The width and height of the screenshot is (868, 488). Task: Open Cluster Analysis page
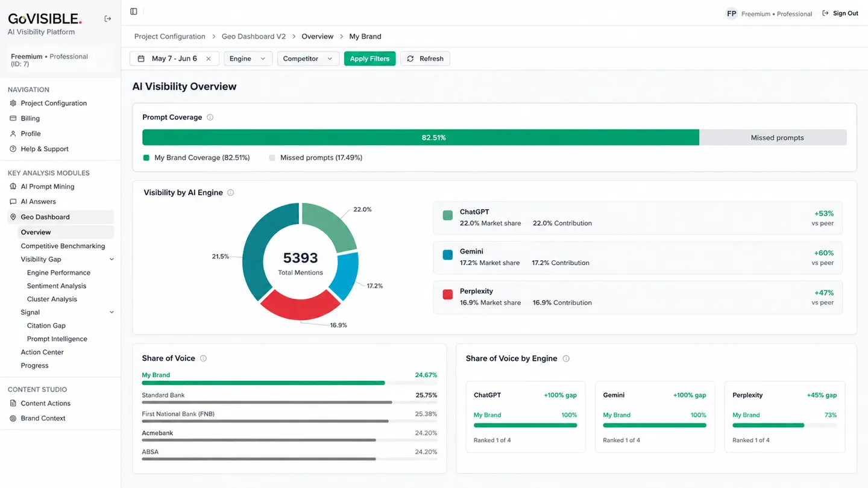(x=52, y=299)
